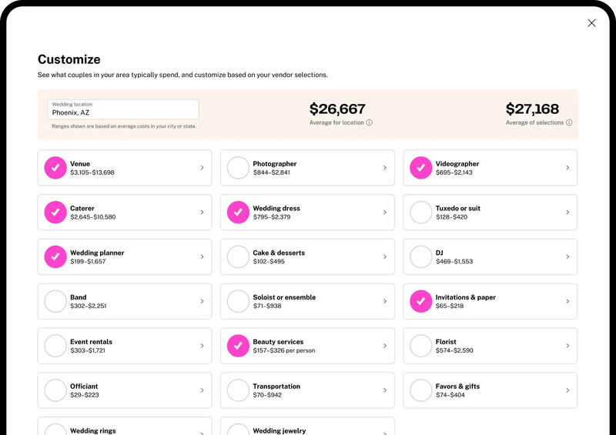This screenshot has width=616, height=435.
Task: Click info icon next to Average for location
Action: click(369, 122)
